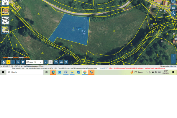Click the KN cadastre info button
Viewport: 177px width, 118px height.
pos(61,62)
